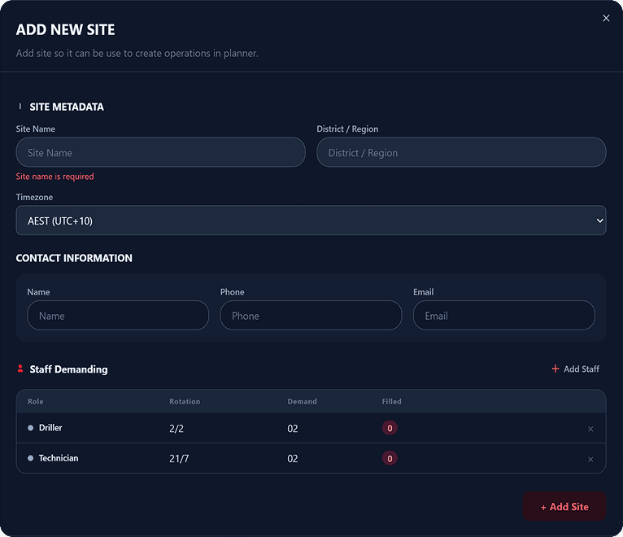Remove the Driller row
The width and height of the screenshot is (623, 537).
tap(590, 429)
